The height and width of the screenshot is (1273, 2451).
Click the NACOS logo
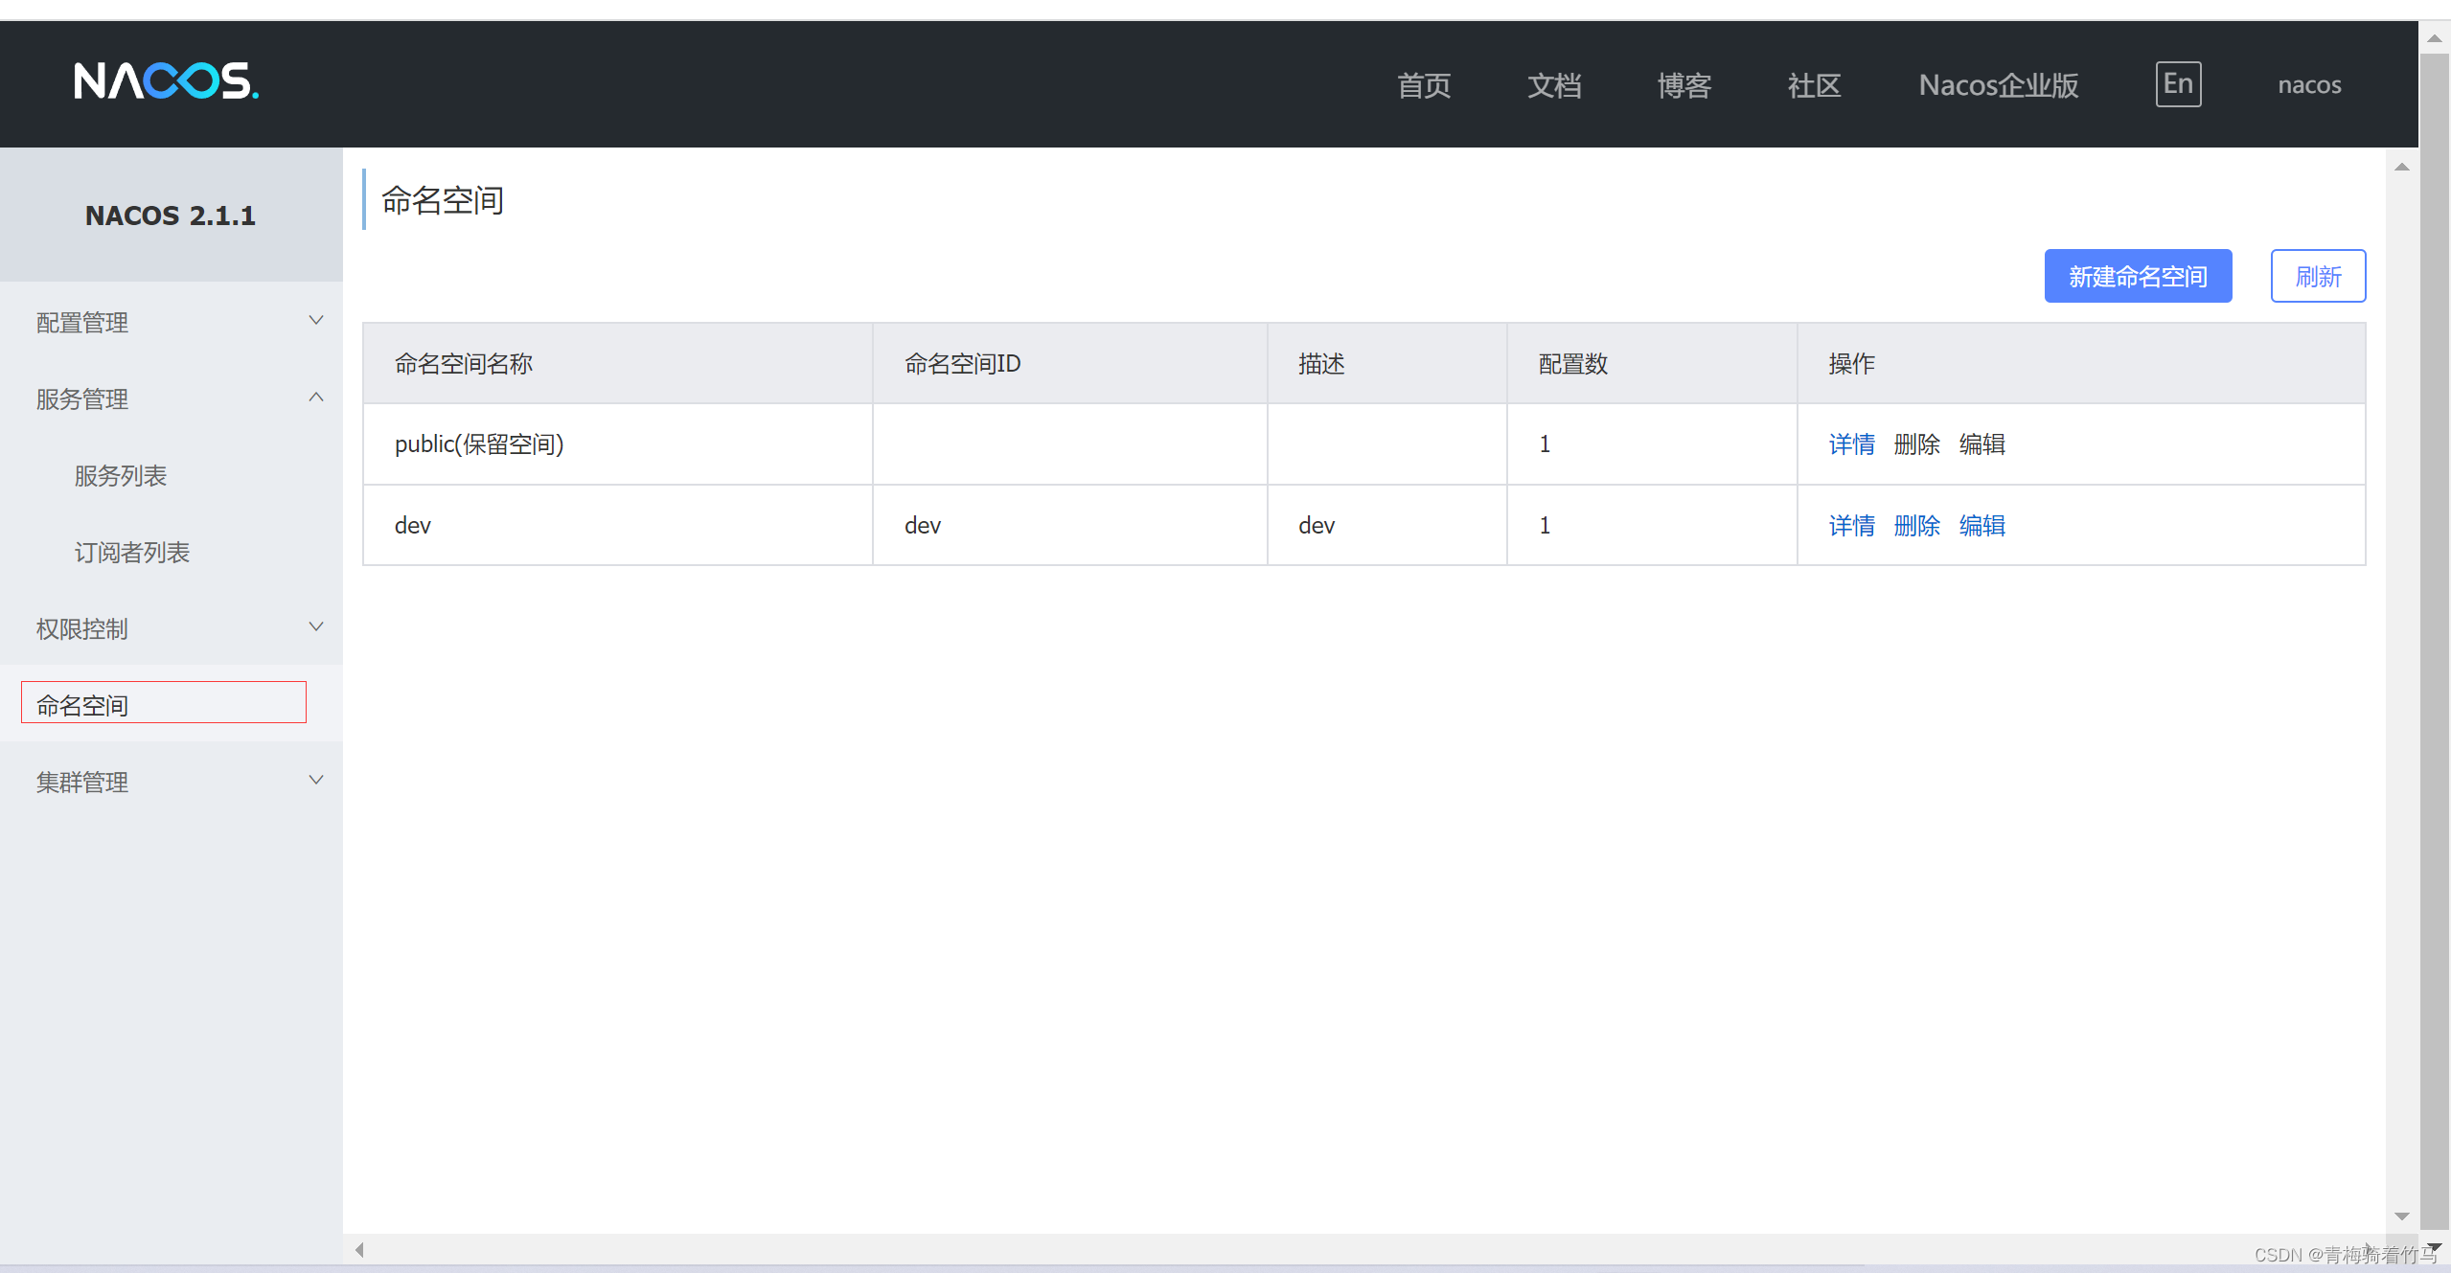pyautogui.click(x=167, y=81)
